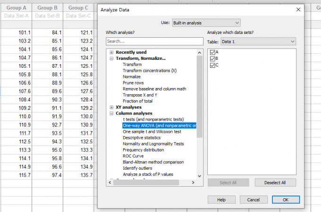
Task: Select Transform analysis
Action: pos(132,65)
